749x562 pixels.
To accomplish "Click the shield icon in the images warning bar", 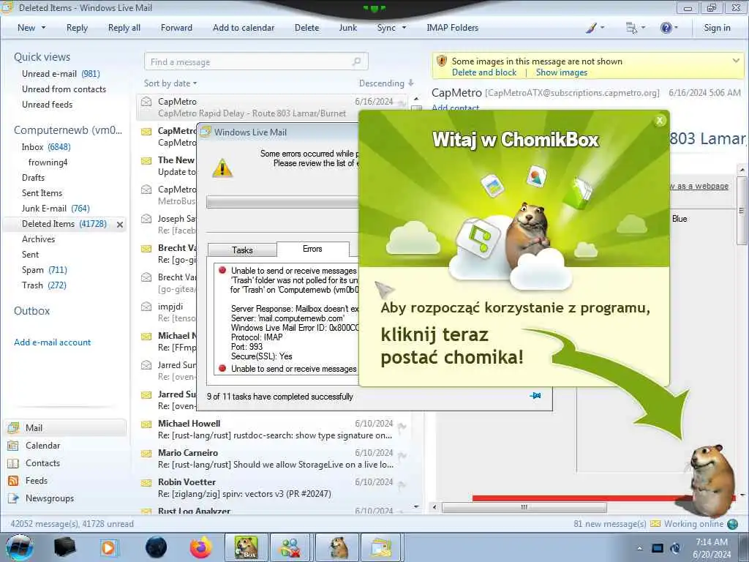I will [442, 61].
